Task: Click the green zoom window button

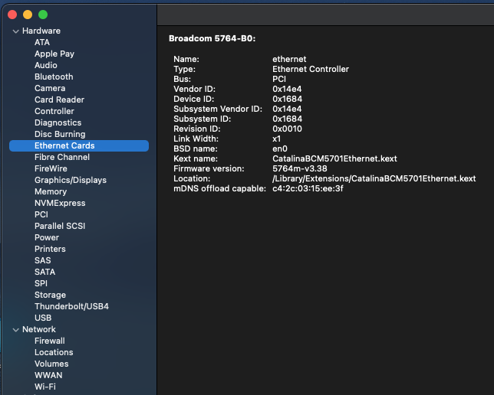Action: [43, 15]
